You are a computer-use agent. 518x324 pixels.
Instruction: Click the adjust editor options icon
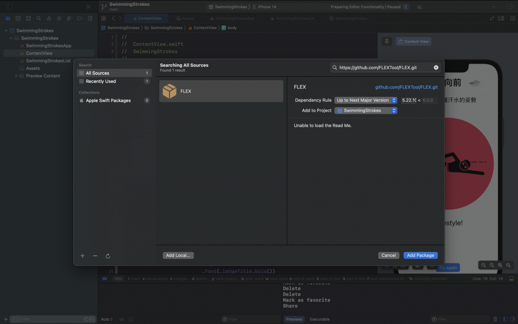coord(501,19)
